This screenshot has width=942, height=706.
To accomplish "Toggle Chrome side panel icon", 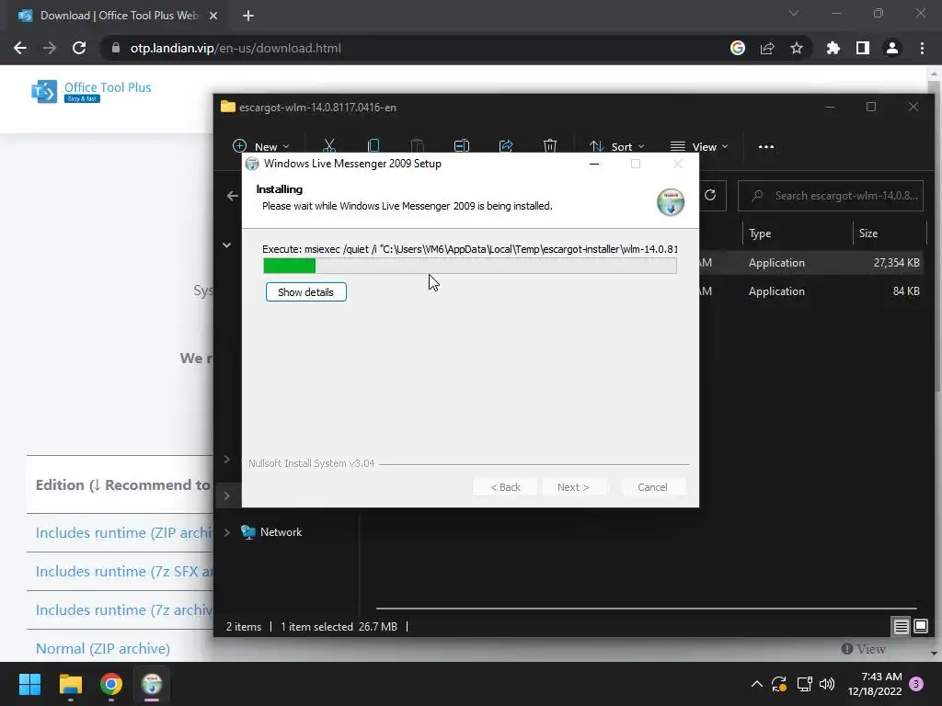I will point(863,48).
